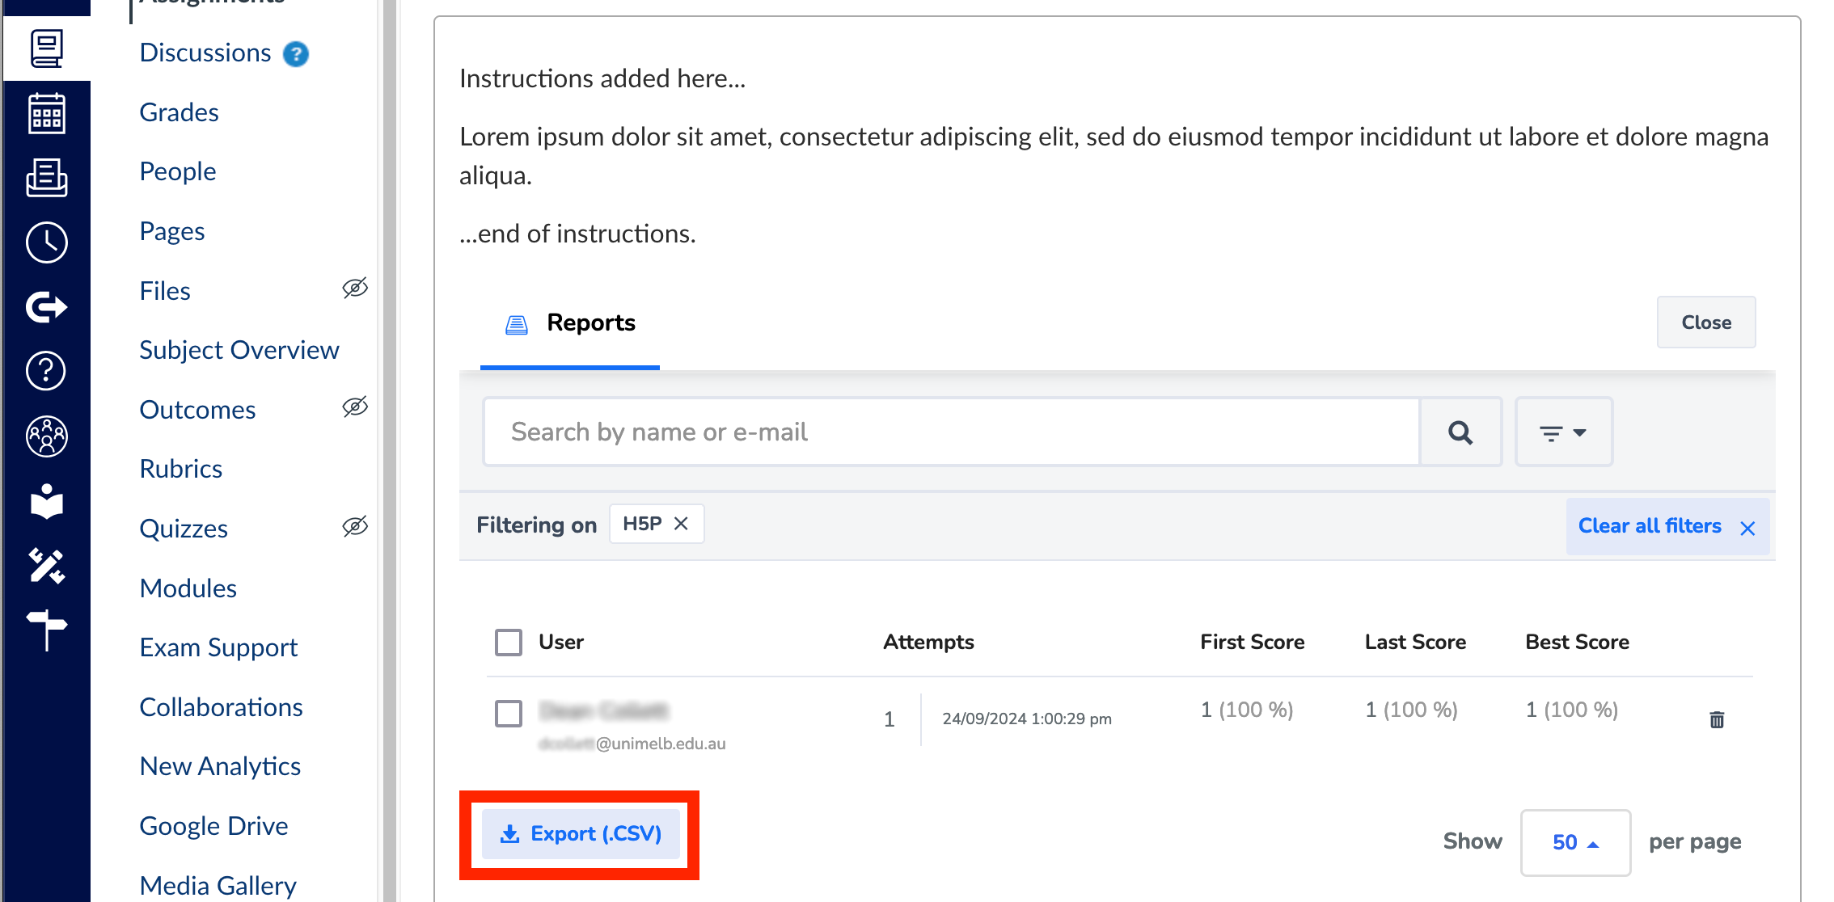Switch to the Reports tab
The width and height of the screenshot is (1834, 902).
[x=570, y=322]
